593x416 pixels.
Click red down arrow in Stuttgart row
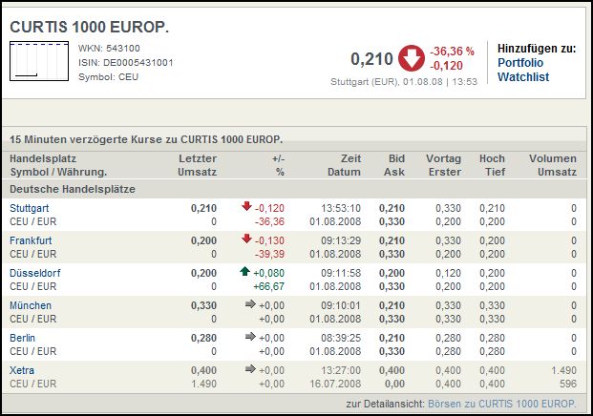point(247,206)
